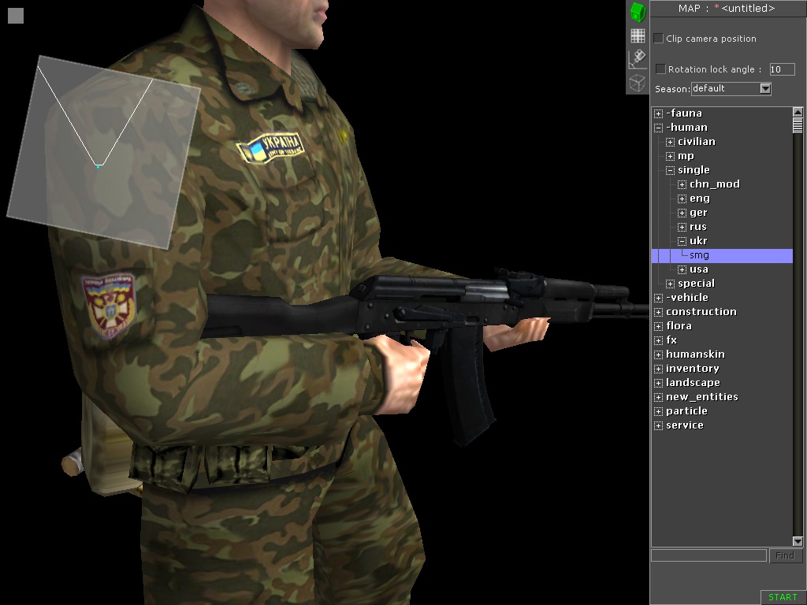Select the highlighted smg entry

pyautogui.click(x=722, y=256)
